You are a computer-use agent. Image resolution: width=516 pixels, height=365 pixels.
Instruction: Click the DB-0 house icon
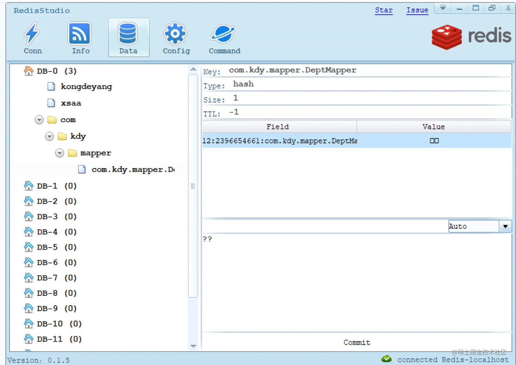tap(29, 71)
